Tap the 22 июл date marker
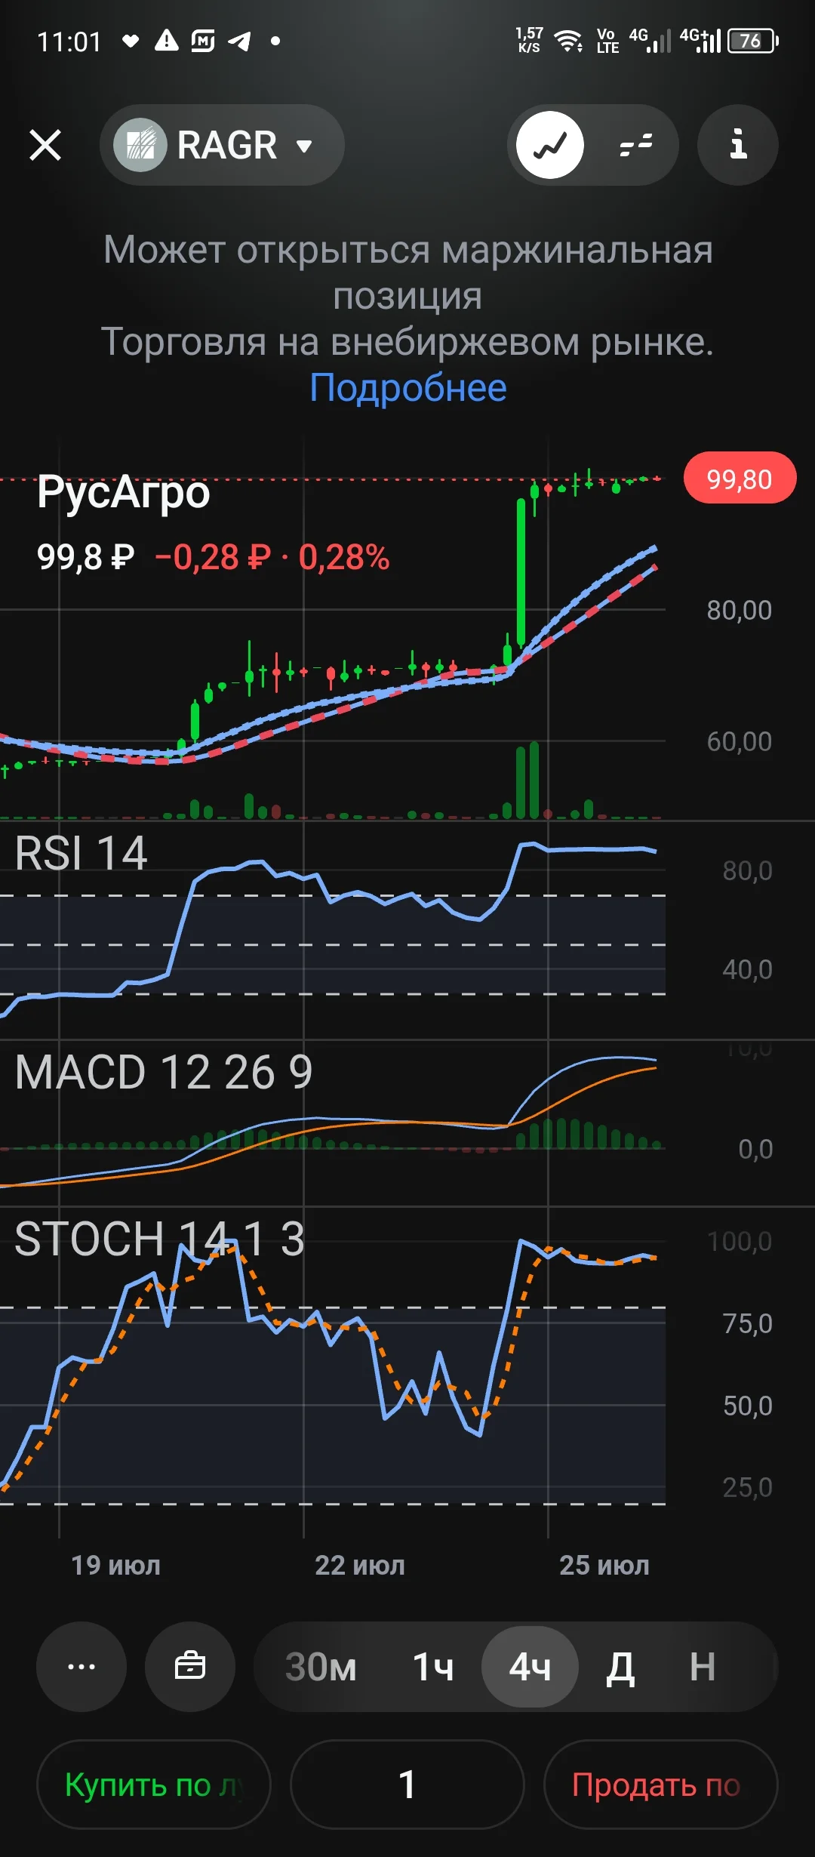This screenshot has height=1857, width=815. coord(360,1565)
